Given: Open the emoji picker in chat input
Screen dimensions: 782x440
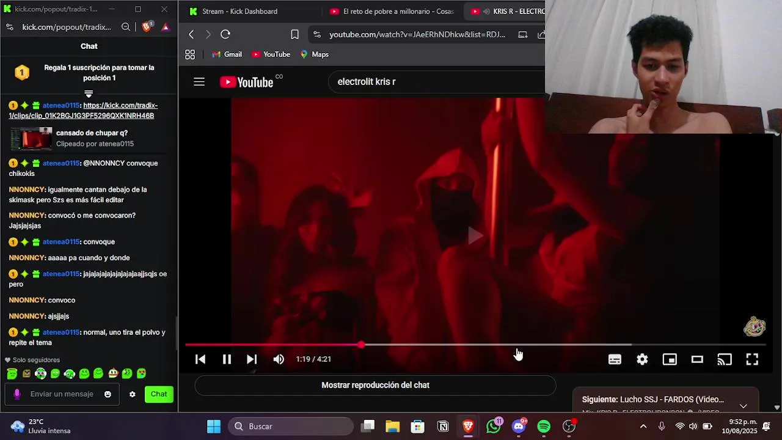Looking at the screenshot, I should coord(108,394).
